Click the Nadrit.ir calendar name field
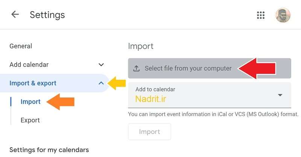Viewport: 301px width, 157px height. [210, 95]
